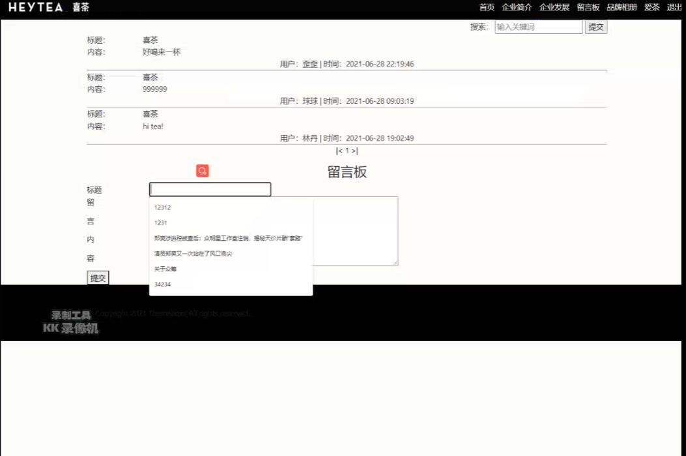Click the 留言板 form heading

click(347, 172)
